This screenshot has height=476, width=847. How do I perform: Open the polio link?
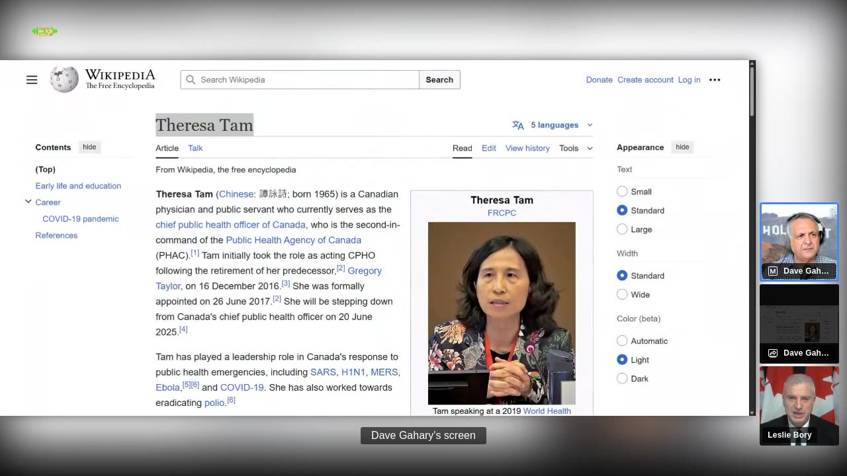214,403
